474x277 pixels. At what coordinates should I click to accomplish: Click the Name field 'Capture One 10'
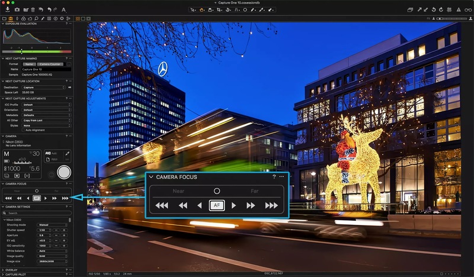click(x=47, y=69)
